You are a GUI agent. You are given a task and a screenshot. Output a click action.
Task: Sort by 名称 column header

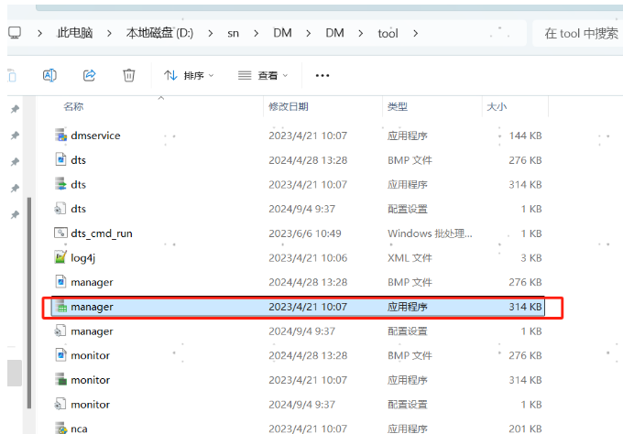pos(73,106)
